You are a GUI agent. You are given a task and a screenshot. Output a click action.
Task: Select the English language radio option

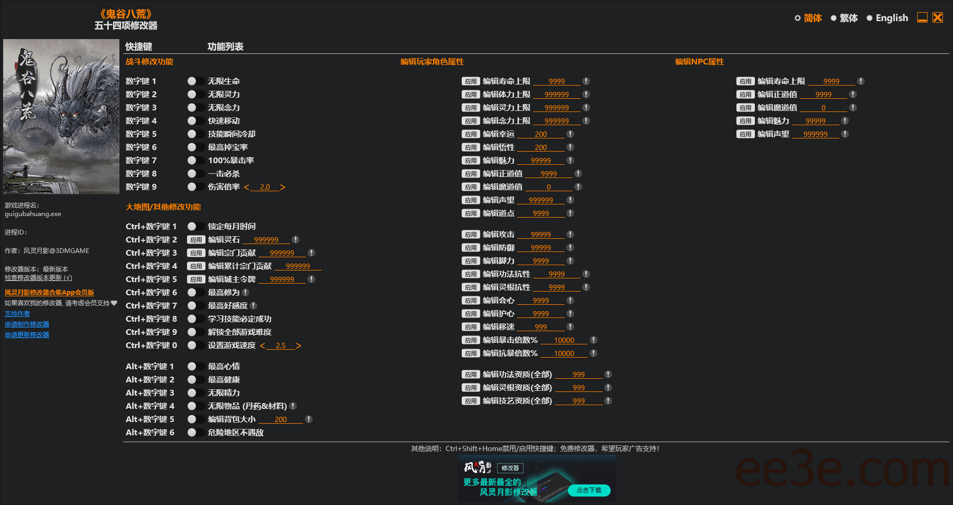[x=870, y=18]
